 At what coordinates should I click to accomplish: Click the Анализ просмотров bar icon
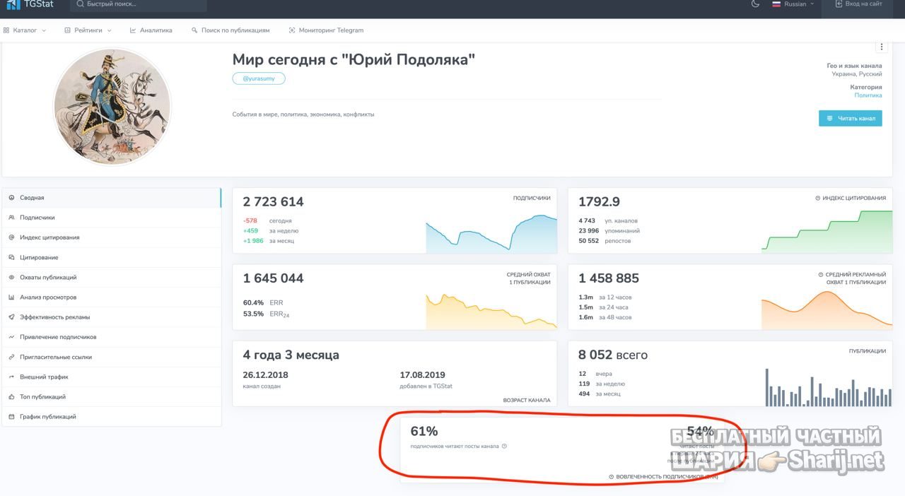click(x=11, y=297)
